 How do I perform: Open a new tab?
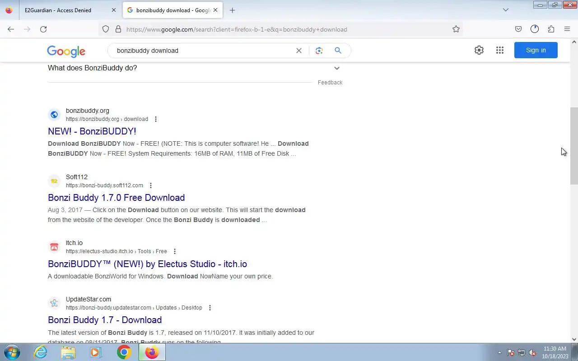coord(232,10)
